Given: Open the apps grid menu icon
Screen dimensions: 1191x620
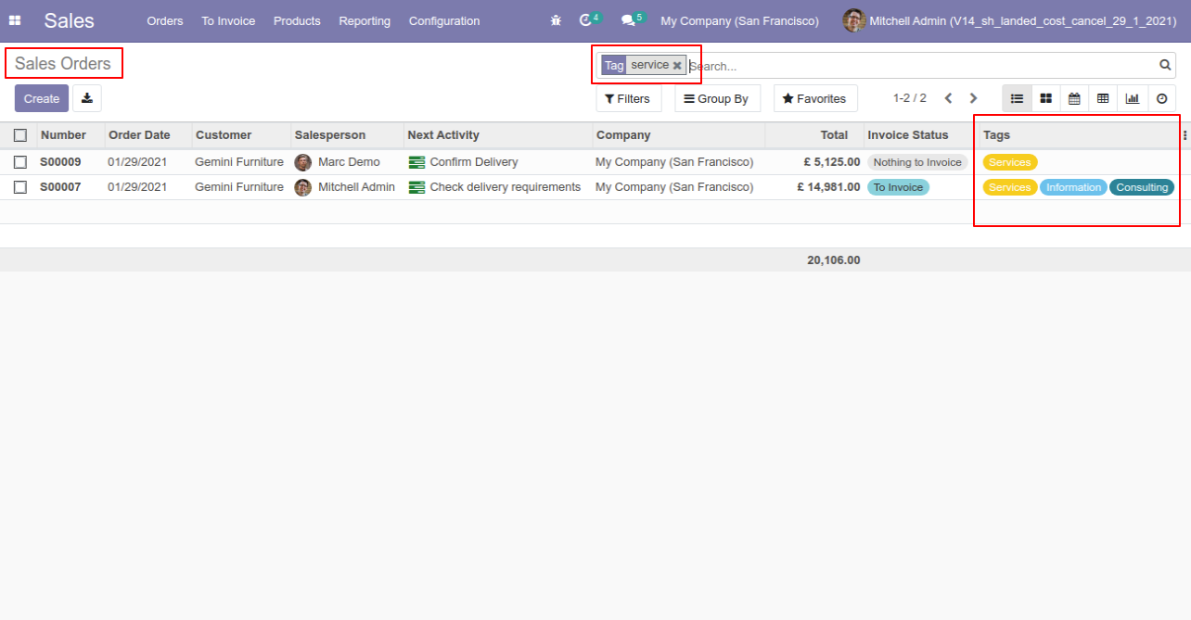Looking at the screenshot, I should coord(15,20).
